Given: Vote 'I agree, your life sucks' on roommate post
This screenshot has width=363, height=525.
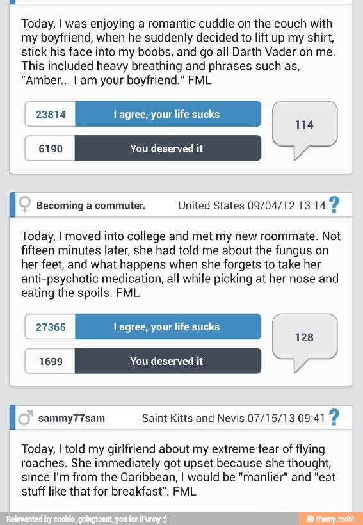Looking at the screenshot, I should pyautogui.click(x=168, y=327).
